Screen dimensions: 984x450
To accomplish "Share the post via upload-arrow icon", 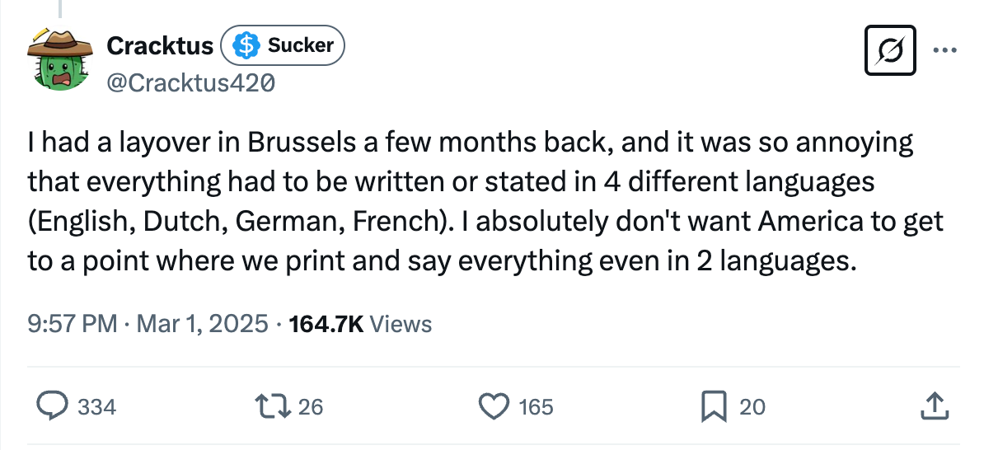I will (x=932, y=405).
